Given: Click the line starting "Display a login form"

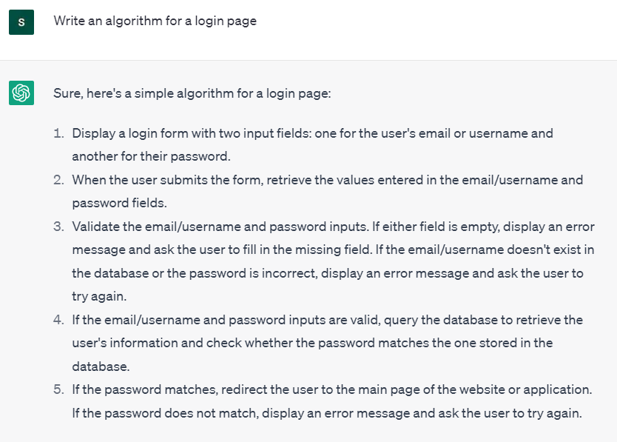Looking at the screenshot, I should 312,133.
